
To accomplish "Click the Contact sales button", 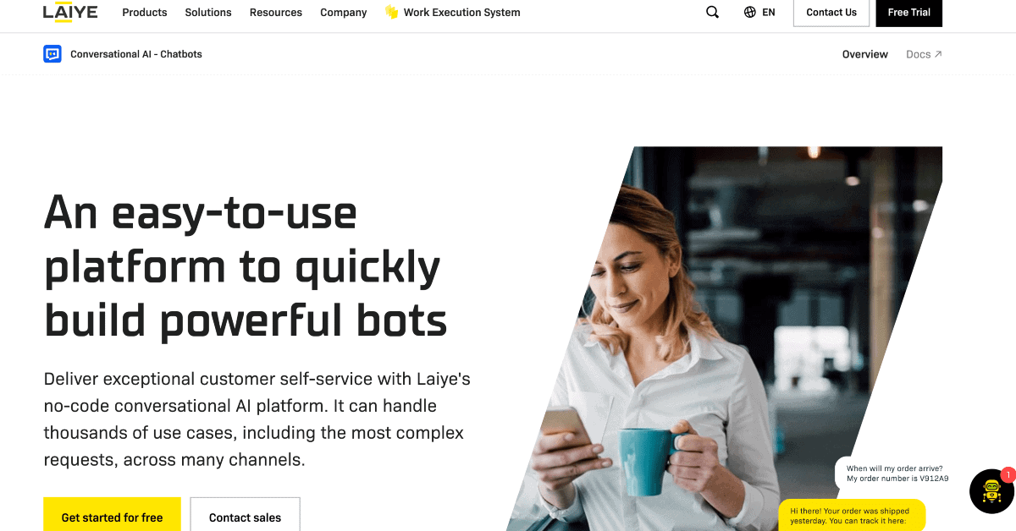I will click(245, 516).
